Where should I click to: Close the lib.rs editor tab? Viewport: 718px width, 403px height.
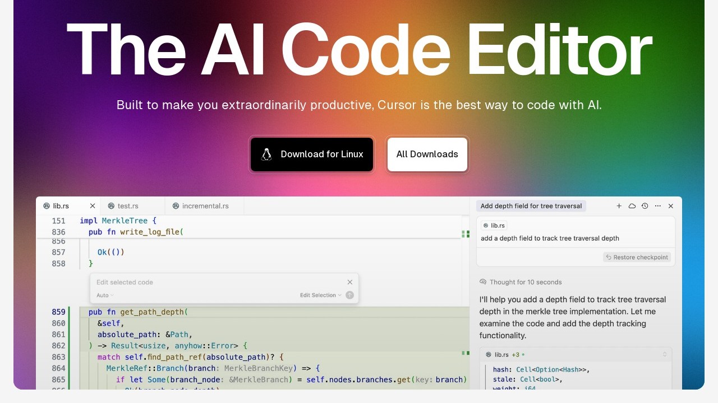pyautogui.click(x=93, y=206)
